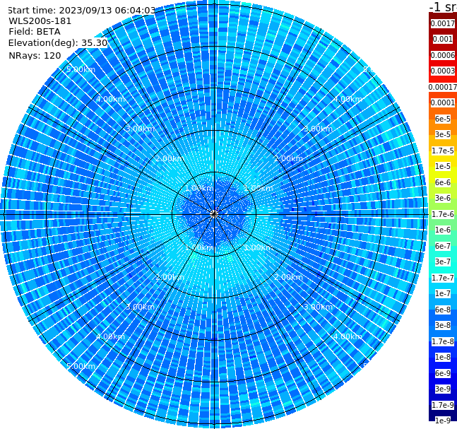
Task: Click the 1.7e-5 colorbar label
Action: (x=443, y=151)
